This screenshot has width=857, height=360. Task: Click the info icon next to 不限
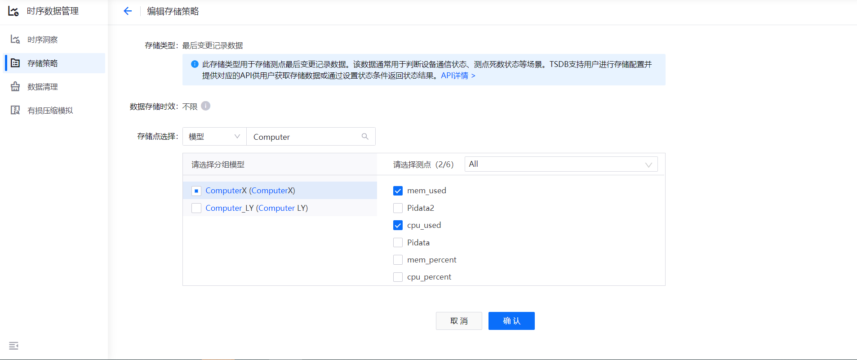pyautogui.click(x=205, y=106)
